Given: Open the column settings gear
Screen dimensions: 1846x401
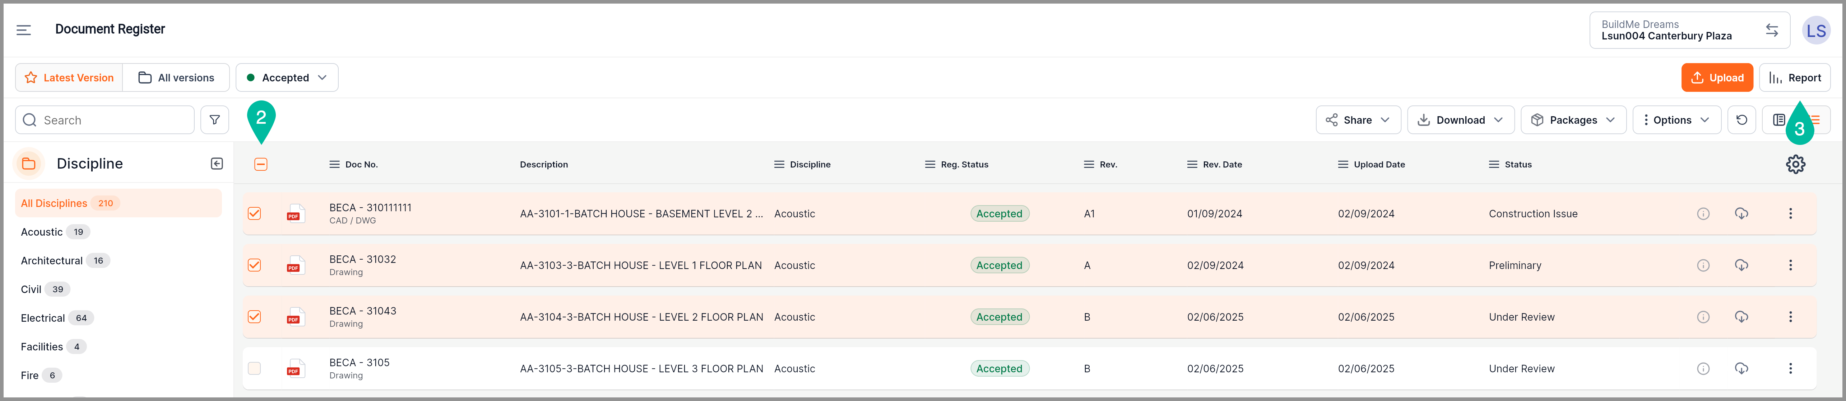Looking at the screenshot, I should click(1795, 164).
